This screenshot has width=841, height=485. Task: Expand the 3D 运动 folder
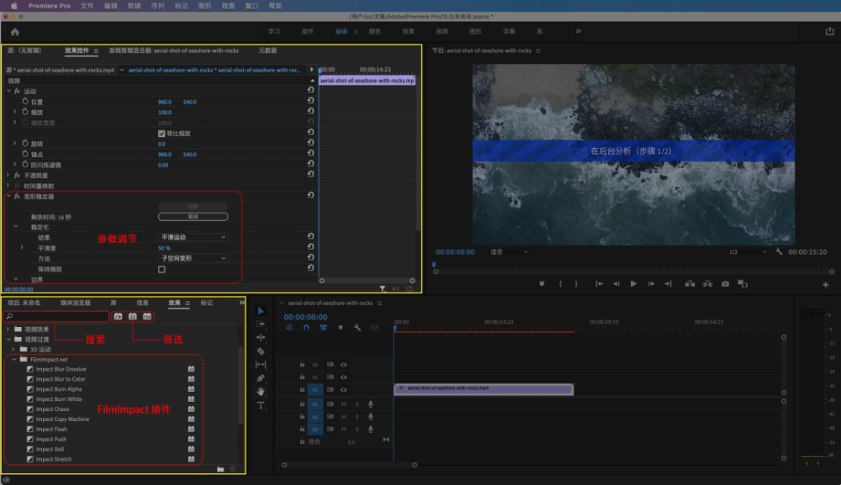point(14,350)
